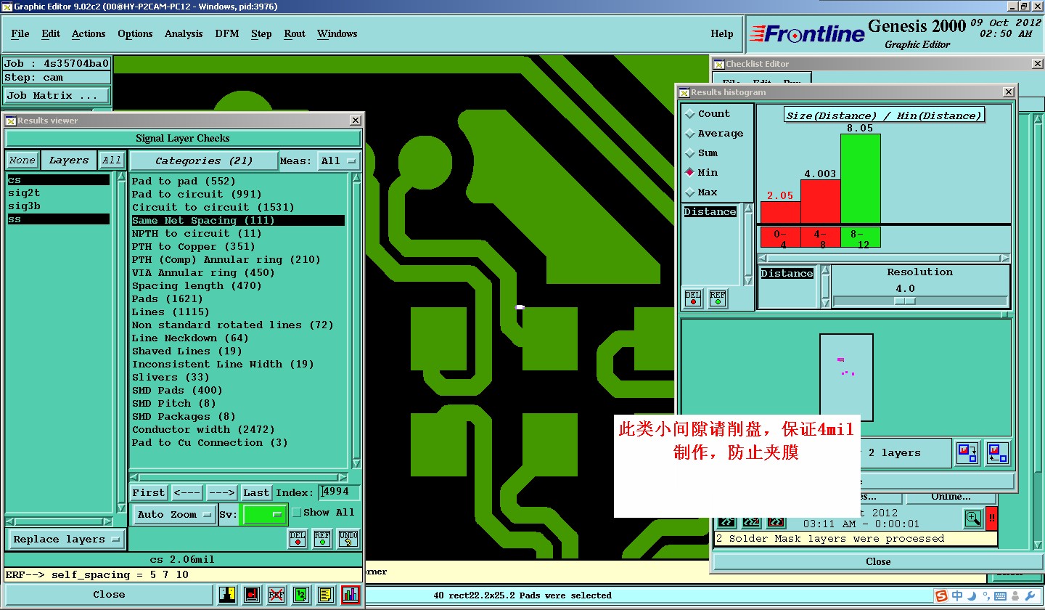Screen dimensions: 1045x610
Task: Click the yellow and black layer compare icon
Action: pyautogui.click(x=228, y=595)
